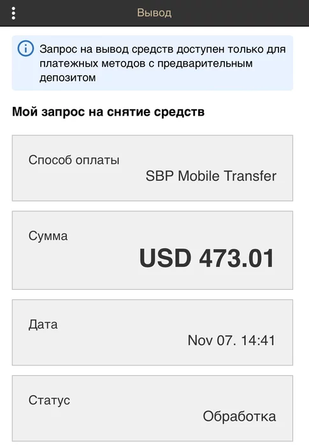Click the dark top header bar
Image resolution: width=309 pixels, height=445 pixels.
(154, 13)
